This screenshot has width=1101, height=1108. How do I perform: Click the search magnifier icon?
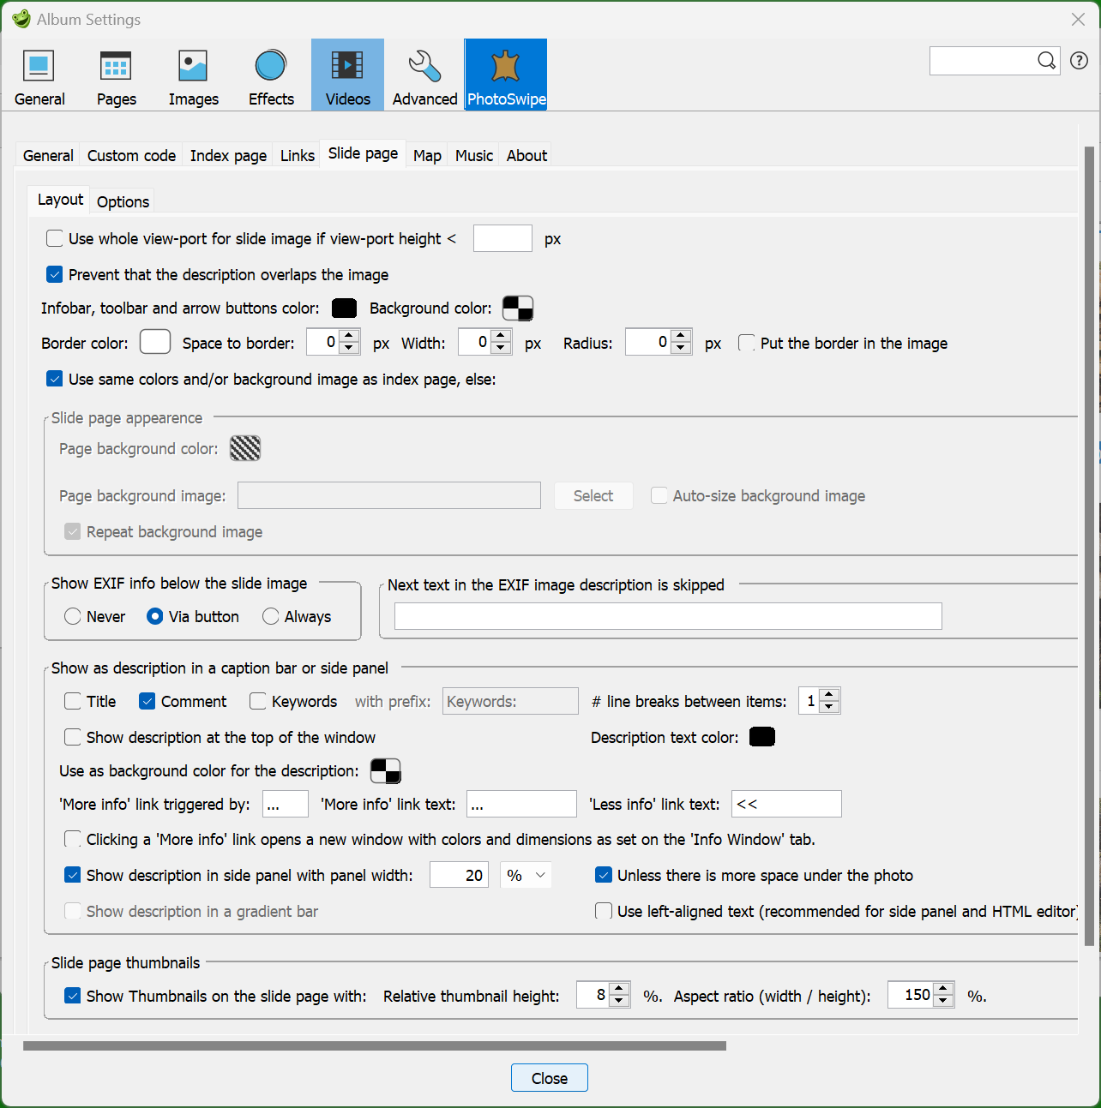click(1046, 61)
